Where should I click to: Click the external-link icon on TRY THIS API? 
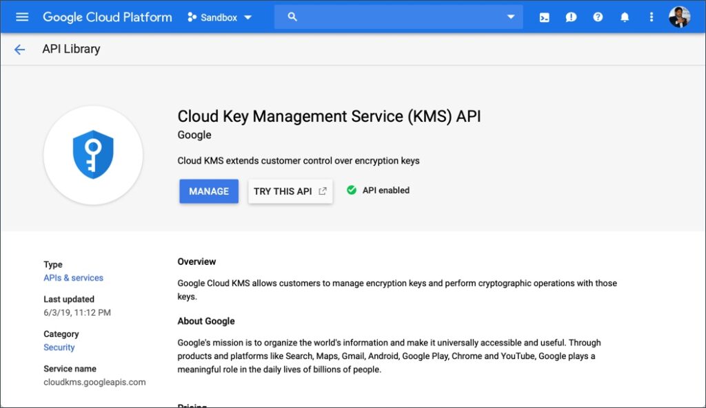click(x=323, y=191)
